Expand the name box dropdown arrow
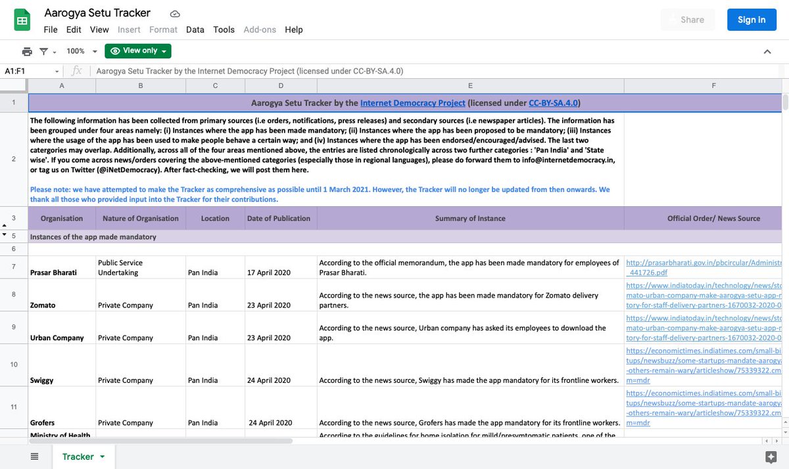The image size is (789, 469). (57, 71)
